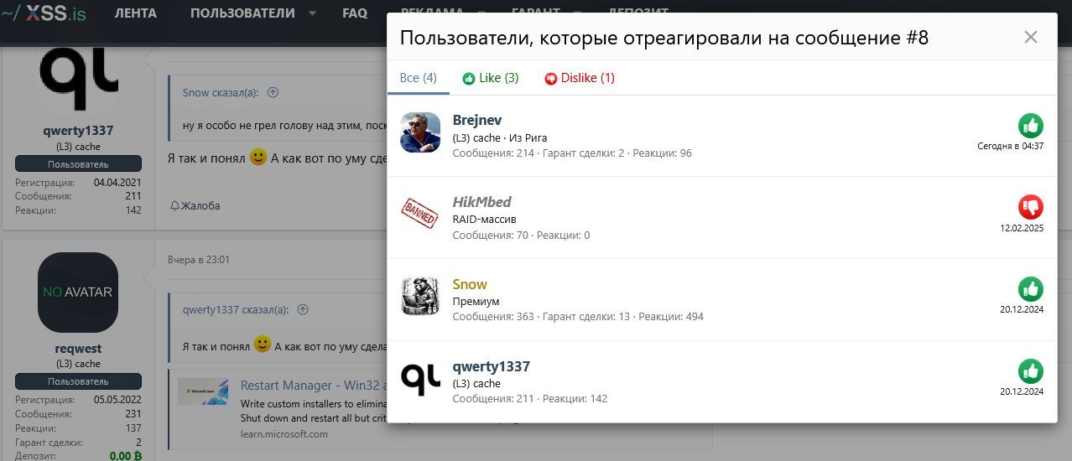The width and height of the screenshot is (1072, 461).
Task: Click the green like icon for Brejnev
Action: (1031, 126)
